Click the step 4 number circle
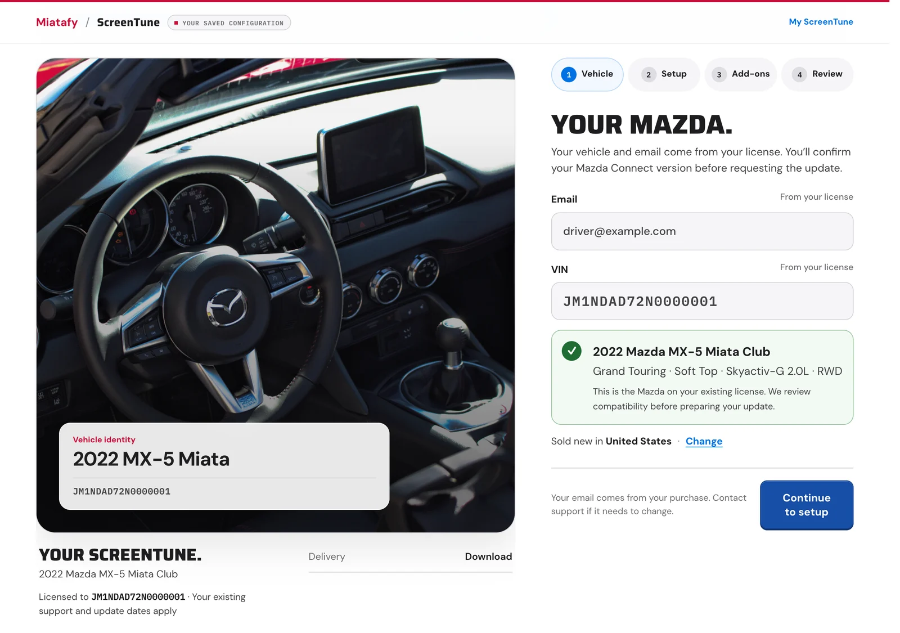This screenshot has width=900, height=633. pos(799,74)
